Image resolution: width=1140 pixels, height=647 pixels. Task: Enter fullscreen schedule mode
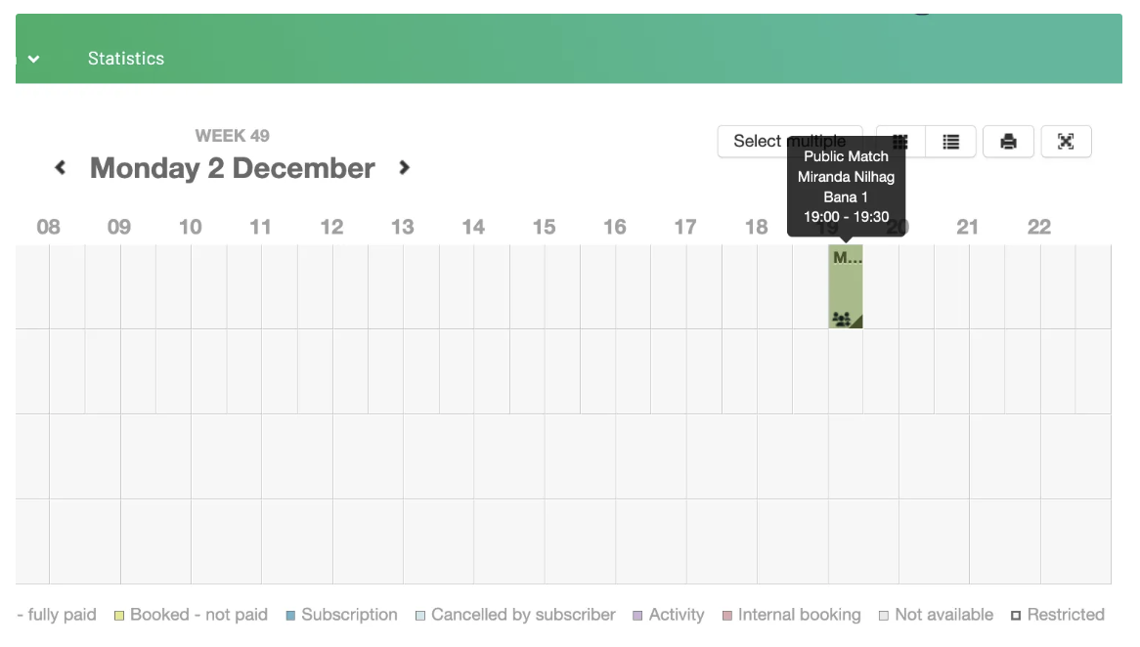(1066, 142)
